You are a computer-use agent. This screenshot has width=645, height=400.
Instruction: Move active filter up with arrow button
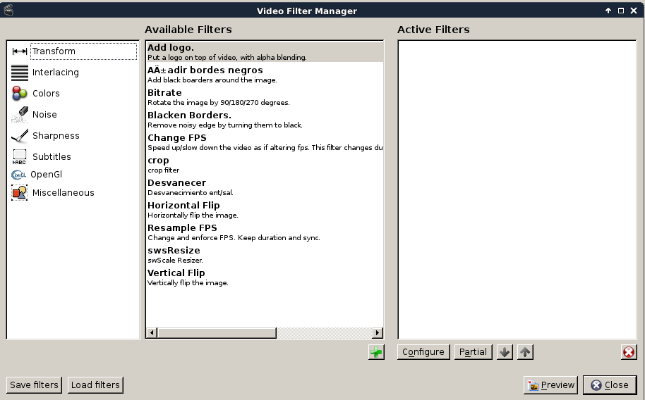[525, 352]
